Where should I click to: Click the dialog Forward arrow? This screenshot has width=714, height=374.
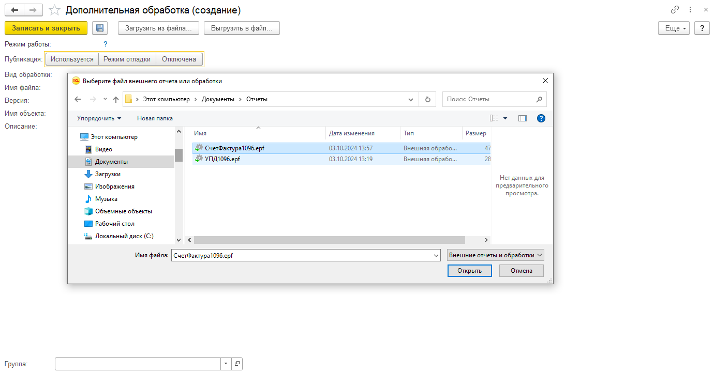(x=93, y=99)
